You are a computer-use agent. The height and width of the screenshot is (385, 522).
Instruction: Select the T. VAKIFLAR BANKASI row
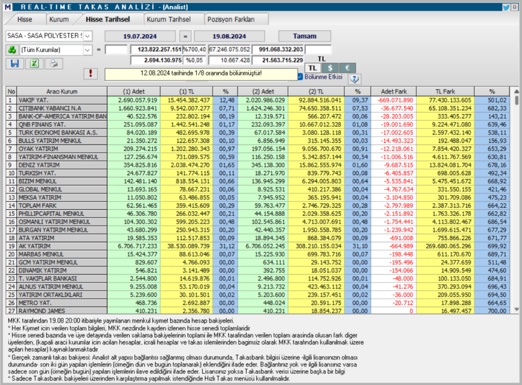[x=258, y=279]
